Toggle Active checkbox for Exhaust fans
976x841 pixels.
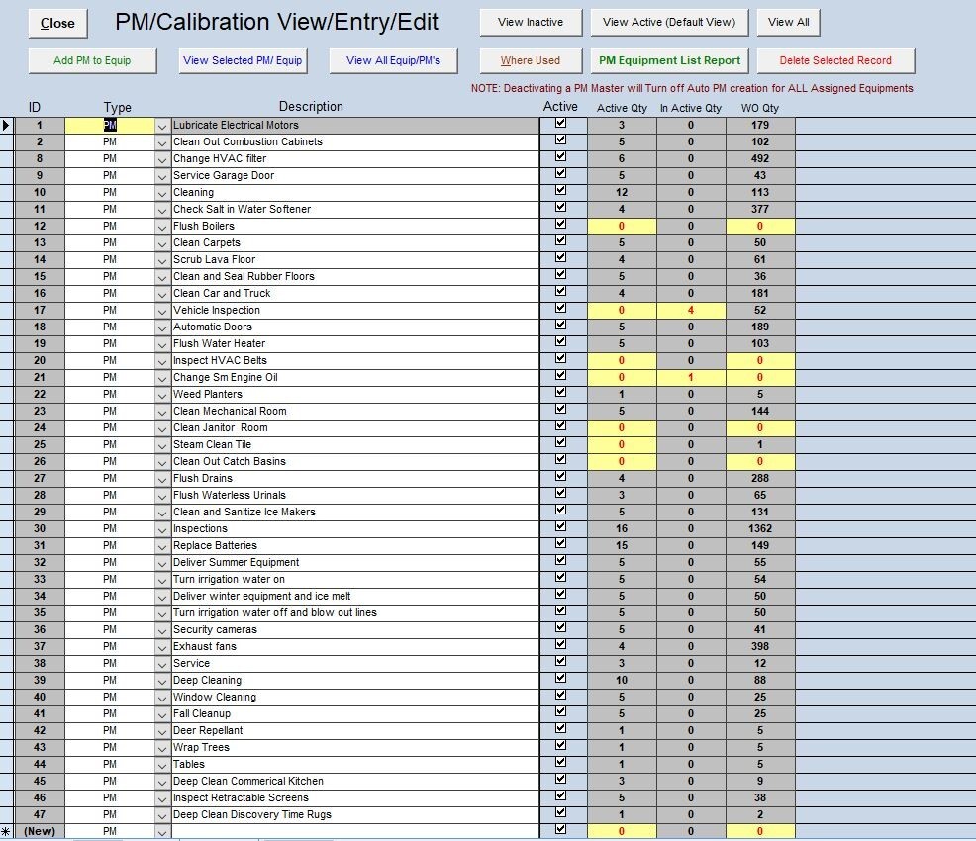[561, 646]
